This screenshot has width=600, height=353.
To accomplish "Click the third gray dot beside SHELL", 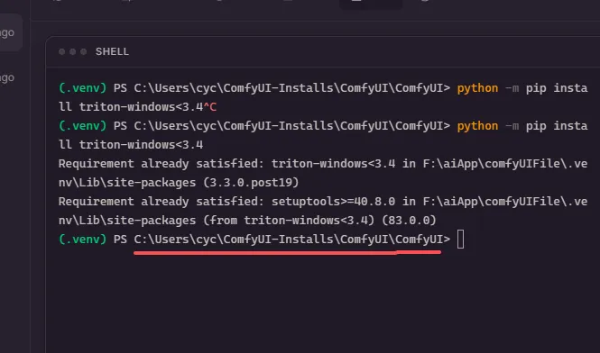I will [x=83, y=51].
